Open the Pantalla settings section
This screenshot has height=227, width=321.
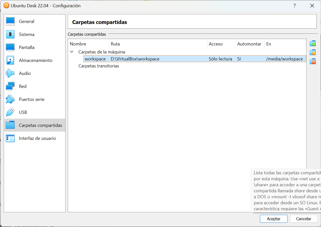26,47
